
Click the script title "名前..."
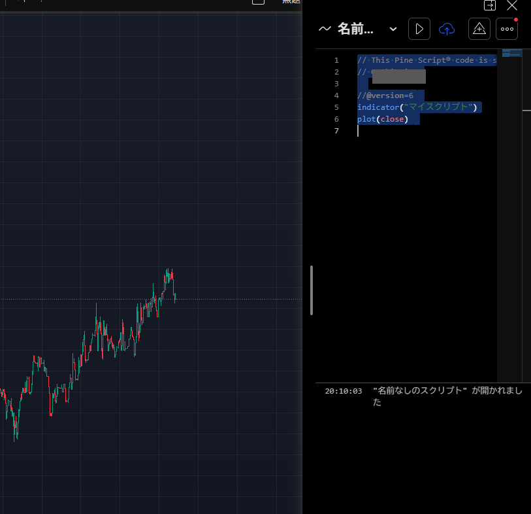point(355,29)
